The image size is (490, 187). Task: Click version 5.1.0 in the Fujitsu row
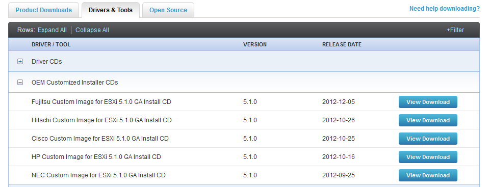coord(250,102)
